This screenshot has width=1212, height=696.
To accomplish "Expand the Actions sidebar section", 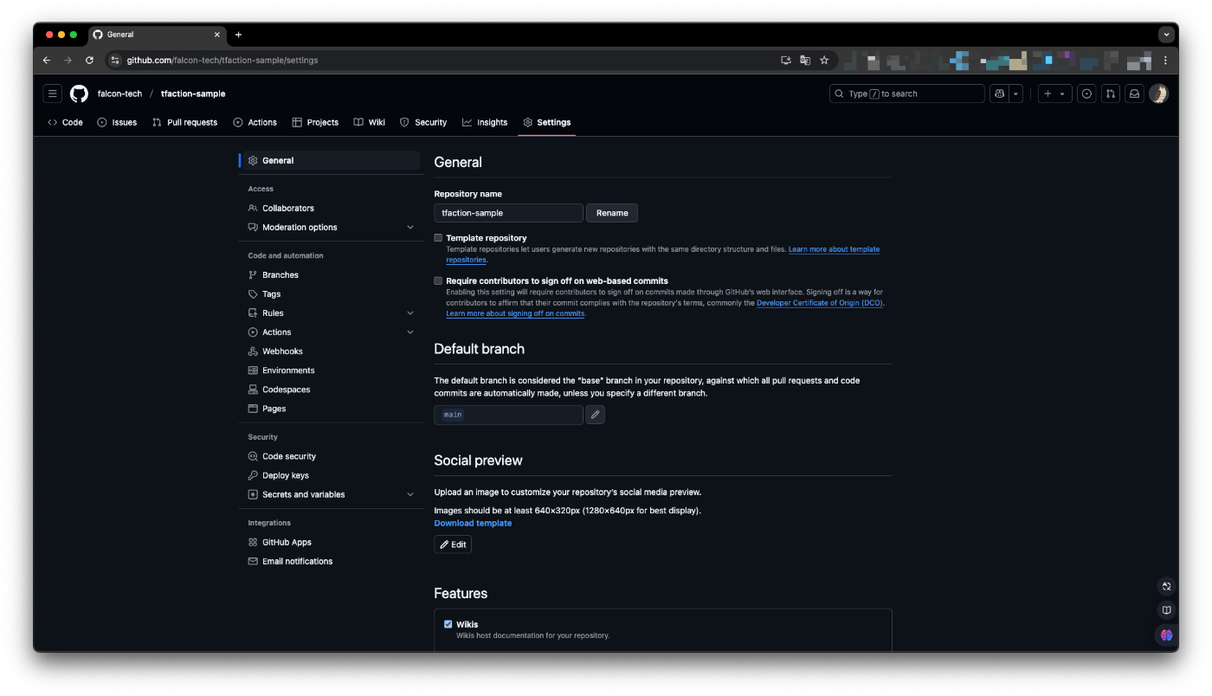I will [330, 332].
